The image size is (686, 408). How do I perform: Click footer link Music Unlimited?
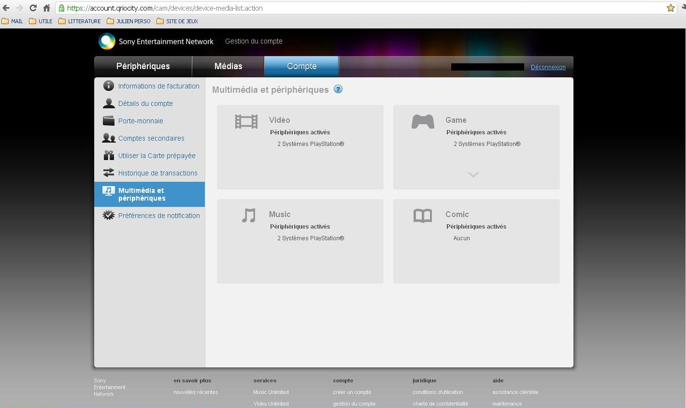coord(271,392)
